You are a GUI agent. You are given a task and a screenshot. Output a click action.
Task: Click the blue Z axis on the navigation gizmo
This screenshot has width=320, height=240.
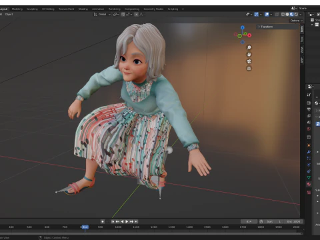tap(243, 27)
